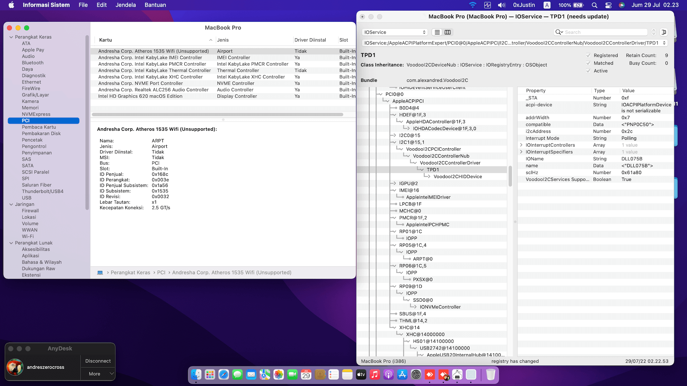Image resolution: width=687 pixels, height=386 pixels.
Task: Open the IOService path dropdown
Action: pos(515,43)
